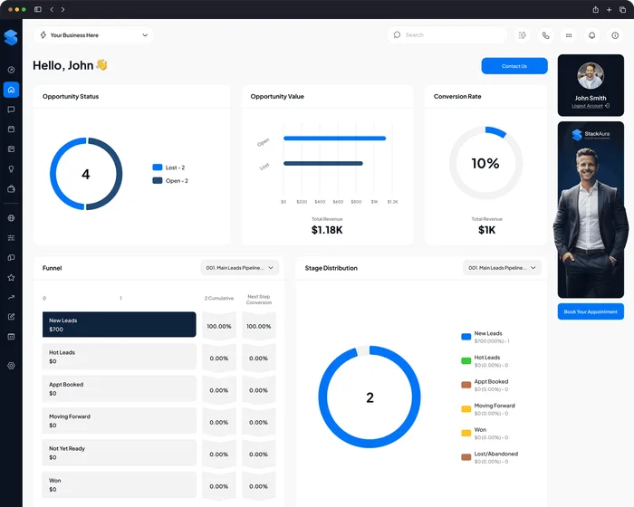Click the Won legend swatch in Stage Distribution
This screenshot has height=507, width=634.
click(x=466, y=433)
